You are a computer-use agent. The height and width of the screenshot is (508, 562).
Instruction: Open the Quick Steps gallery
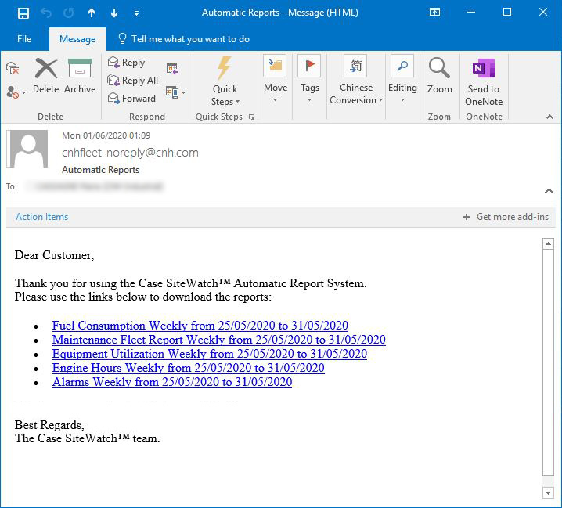tap(225, 81)
